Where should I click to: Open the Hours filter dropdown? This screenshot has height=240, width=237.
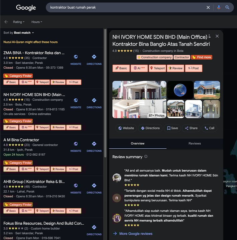pyautogui.click(x=37, y=22)
